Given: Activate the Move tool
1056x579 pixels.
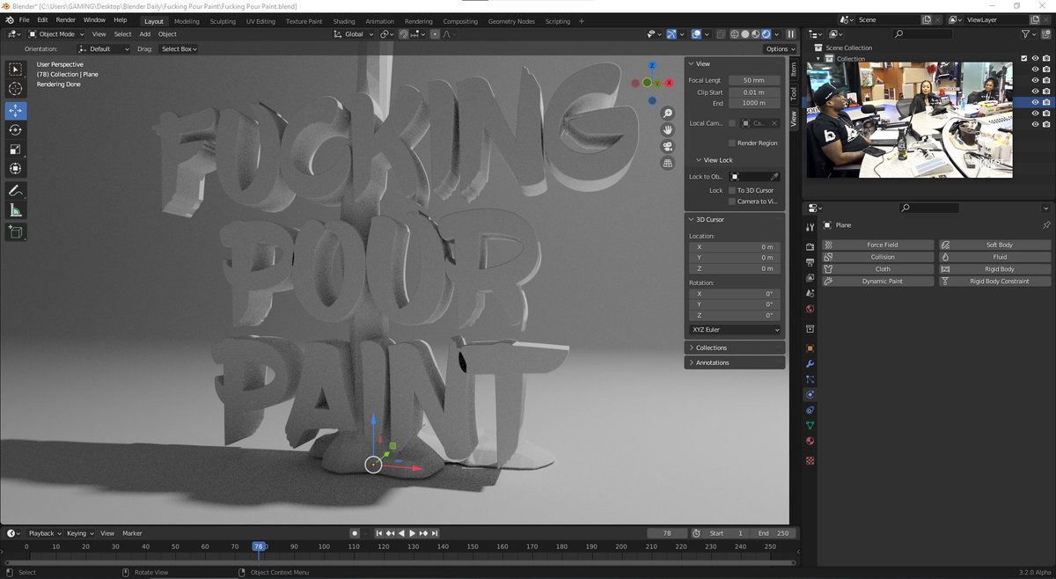Looking at the screenshot, I should tap(16, 110).
